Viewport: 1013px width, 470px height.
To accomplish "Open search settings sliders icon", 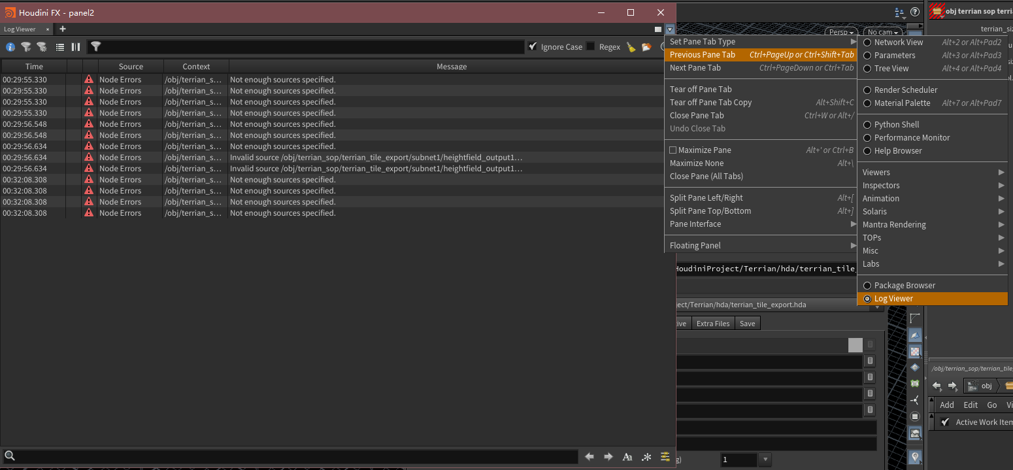I will [665, 457].
